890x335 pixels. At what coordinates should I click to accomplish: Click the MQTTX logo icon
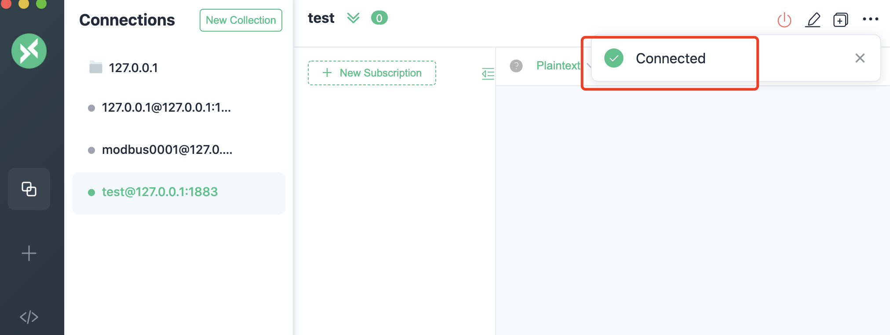(x=29, y=51)
